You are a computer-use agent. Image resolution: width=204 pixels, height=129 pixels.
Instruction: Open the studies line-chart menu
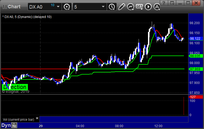coord(131,7)
